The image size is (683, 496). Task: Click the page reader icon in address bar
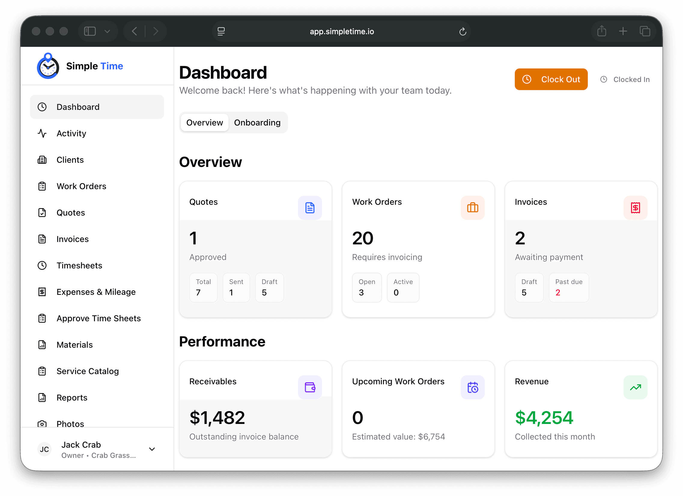(x=221, y=31)
